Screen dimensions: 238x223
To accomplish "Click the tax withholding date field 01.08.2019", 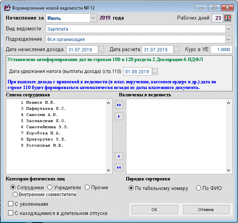I will coord(137,71).
